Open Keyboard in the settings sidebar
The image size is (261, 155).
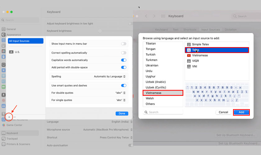20,133
